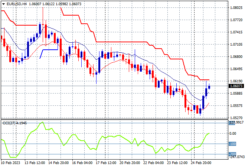Click the -100 CCI level label
This screenshot has height=167, width=245.
pos(232,144)
